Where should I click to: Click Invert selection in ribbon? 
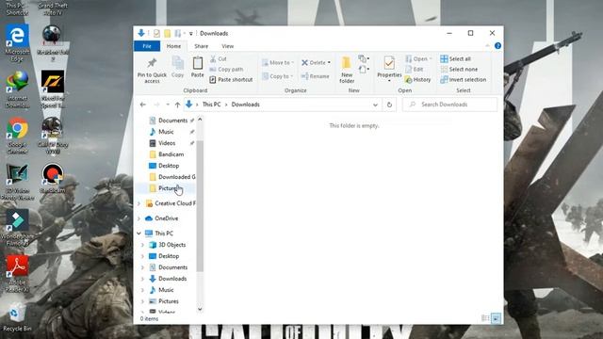(463, 79)
